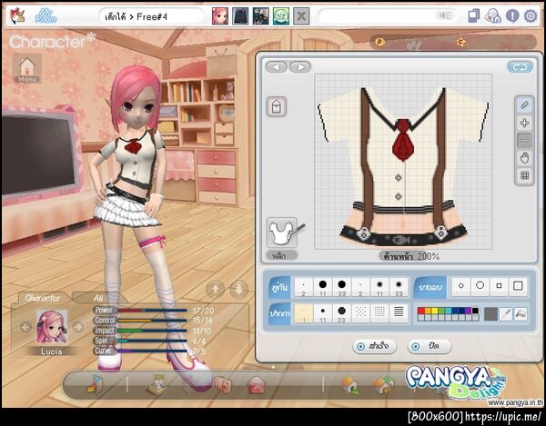Click the dark skirt item slot in top bar

(x=240, y=16)
